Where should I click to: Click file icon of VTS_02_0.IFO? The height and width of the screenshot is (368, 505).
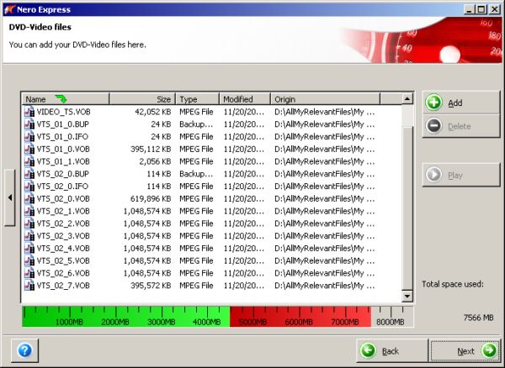[29, 186]
